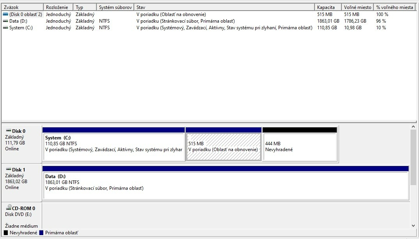
Task: Click the Data (D:) volume icon in list
Action: [x=5, y=21]
